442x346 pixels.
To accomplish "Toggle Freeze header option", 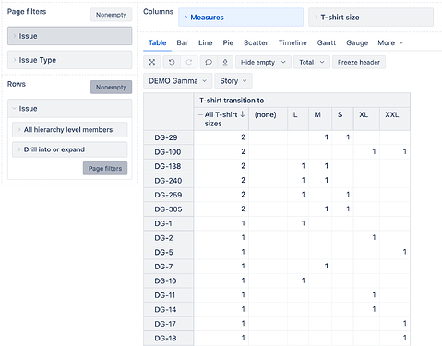I will (x=359, y=62).
